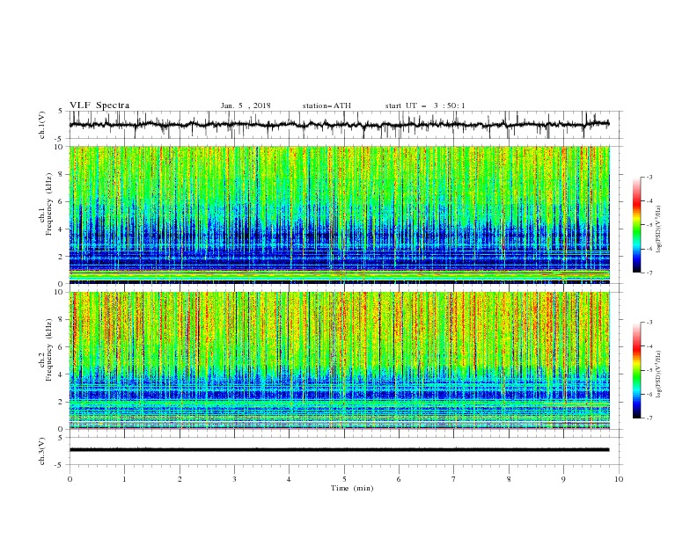Image resolution: width=697 pixels, height=538 pixels.
Task: Click the ch.1 "Frequency (kHz)" axis label
Action: [49, 204]
